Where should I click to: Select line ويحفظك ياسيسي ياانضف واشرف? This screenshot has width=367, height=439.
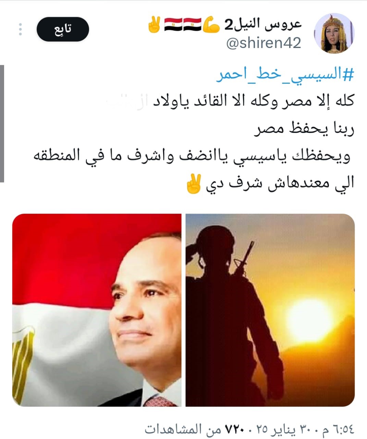pyautogui.click(x=194, y=156)
